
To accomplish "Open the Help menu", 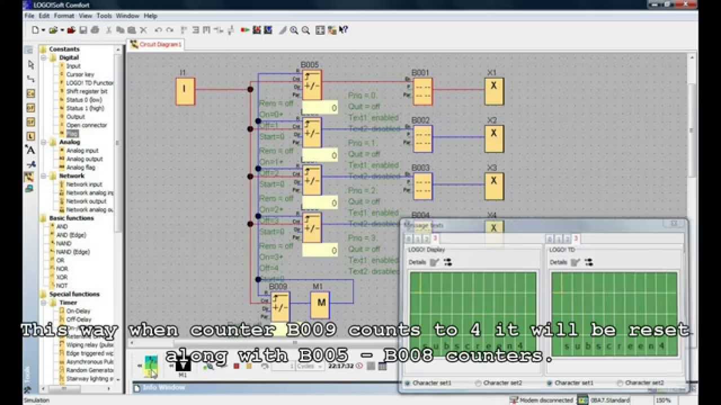I will [x=150, y=16].
